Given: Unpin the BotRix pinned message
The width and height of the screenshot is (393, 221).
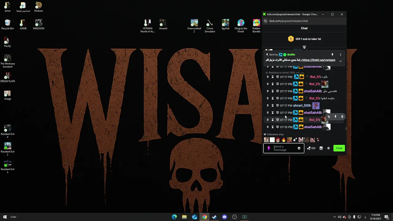Looking at the screenshot, I should pos(332,55).
